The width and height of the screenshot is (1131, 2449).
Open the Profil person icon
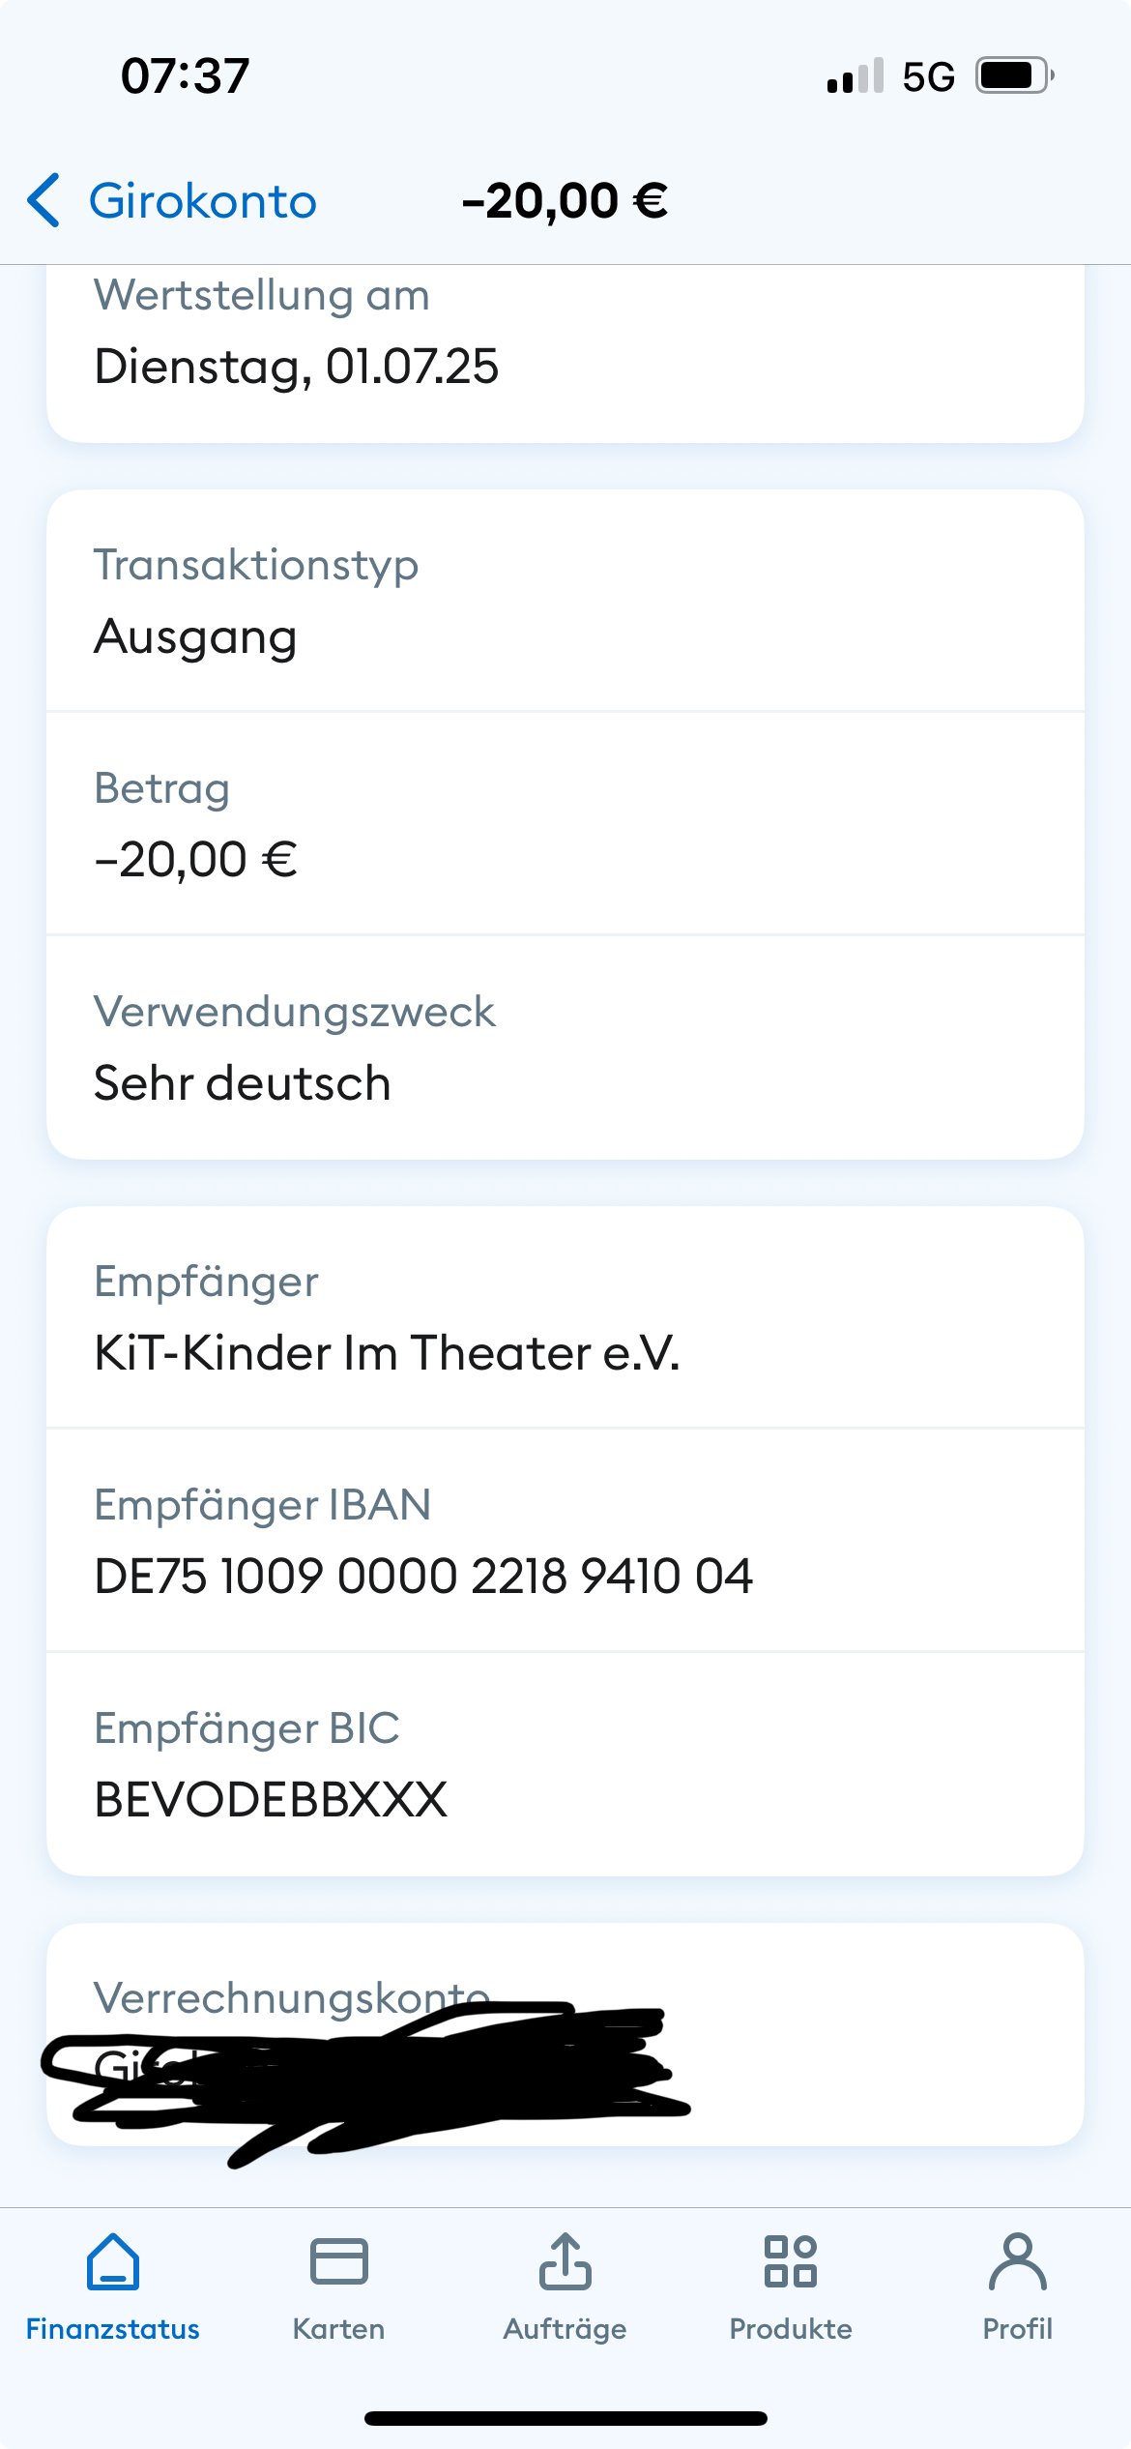coord(1017,2261)
